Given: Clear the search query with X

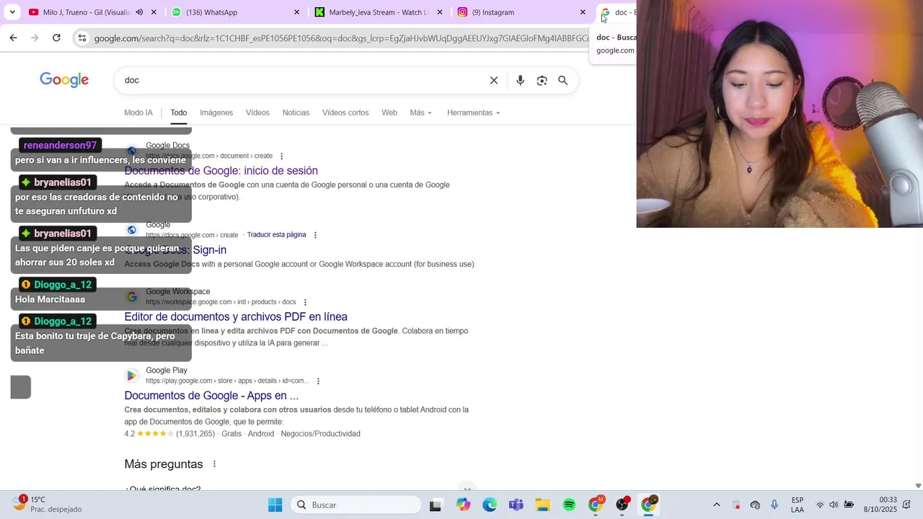Looking at the screenshot, I should pos(494,81).
